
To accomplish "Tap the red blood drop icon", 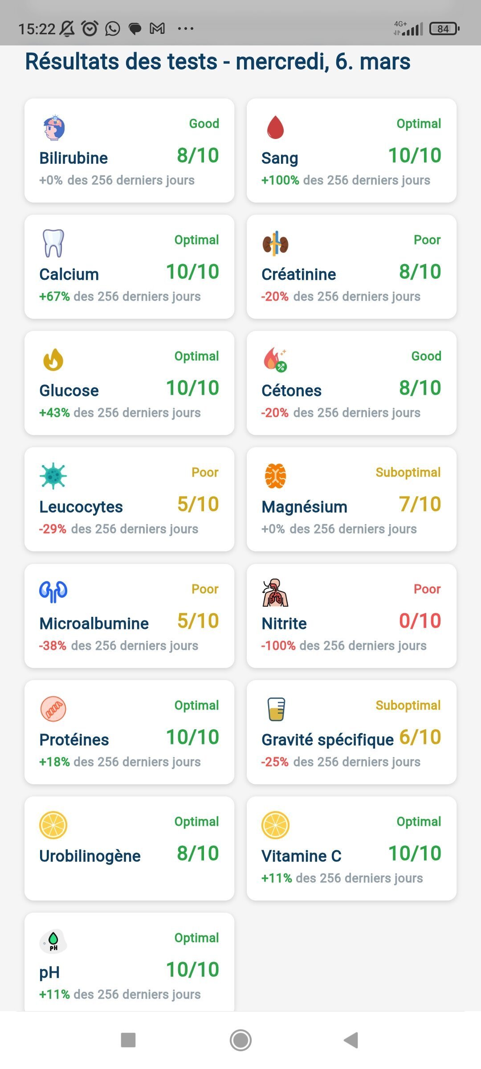I will 275,127.
